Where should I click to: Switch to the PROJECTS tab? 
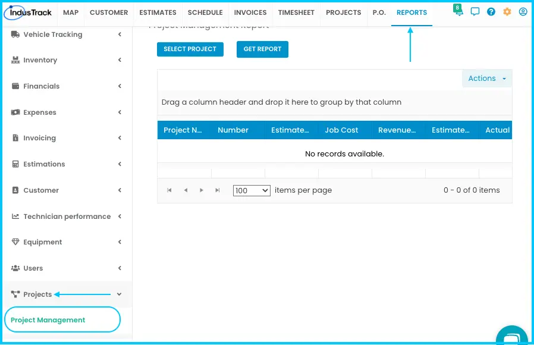click(x=344, y=12)
